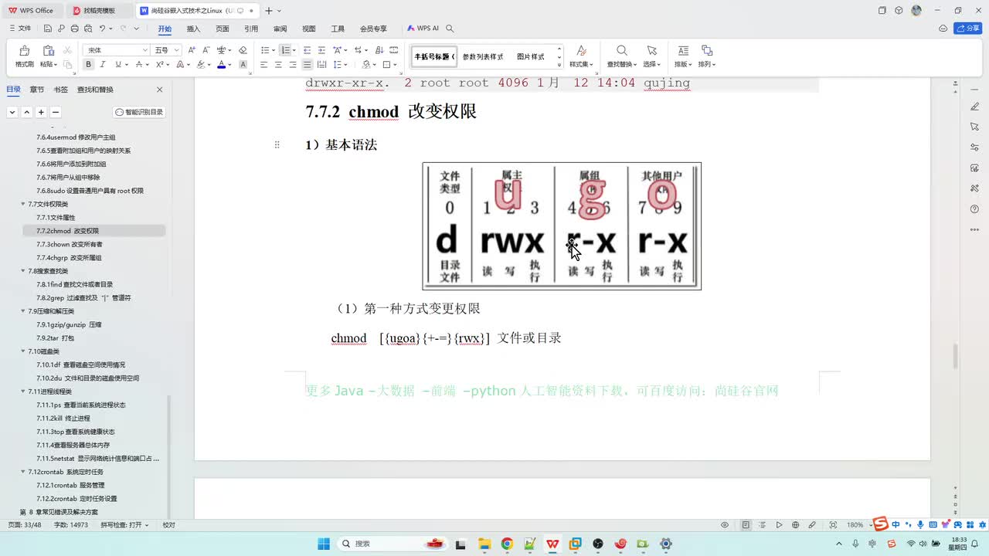This screenshot has width=989, height=556.
Task: Toggle page view mode in status bar
Action: pyautogui.click(x=745, y=525)
